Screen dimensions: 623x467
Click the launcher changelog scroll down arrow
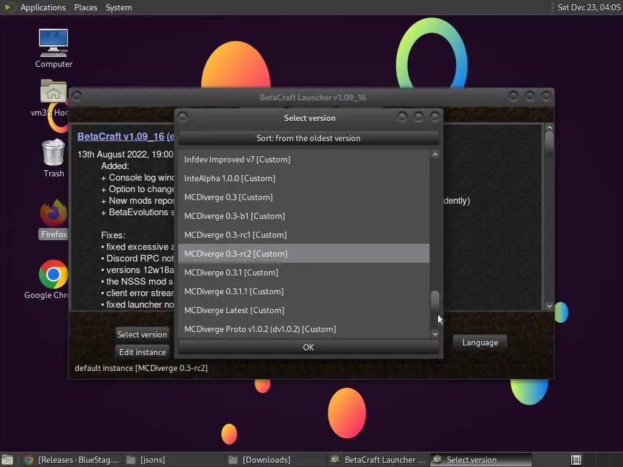pos(549,306)
